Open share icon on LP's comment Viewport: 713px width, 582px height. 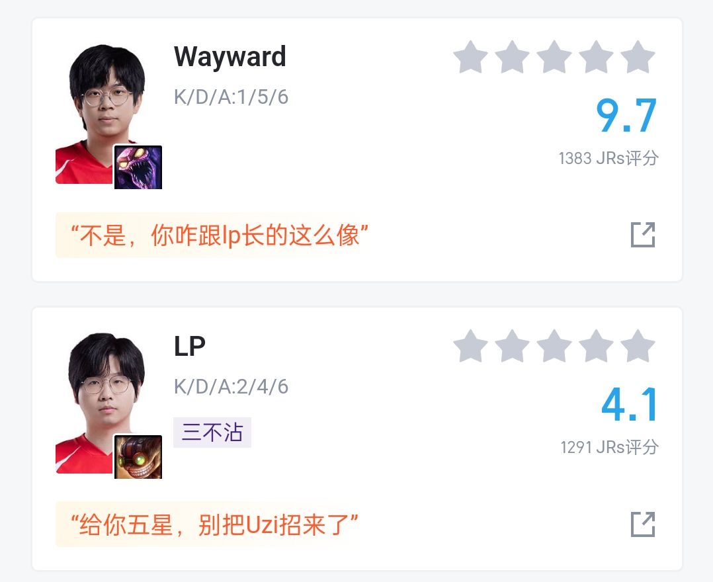[x=643, y=524]
